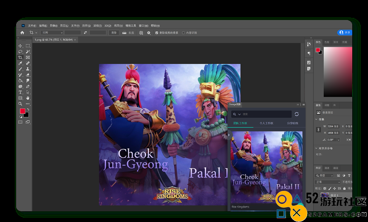Open the blend mode dropdown

click(x=327, y=182)
